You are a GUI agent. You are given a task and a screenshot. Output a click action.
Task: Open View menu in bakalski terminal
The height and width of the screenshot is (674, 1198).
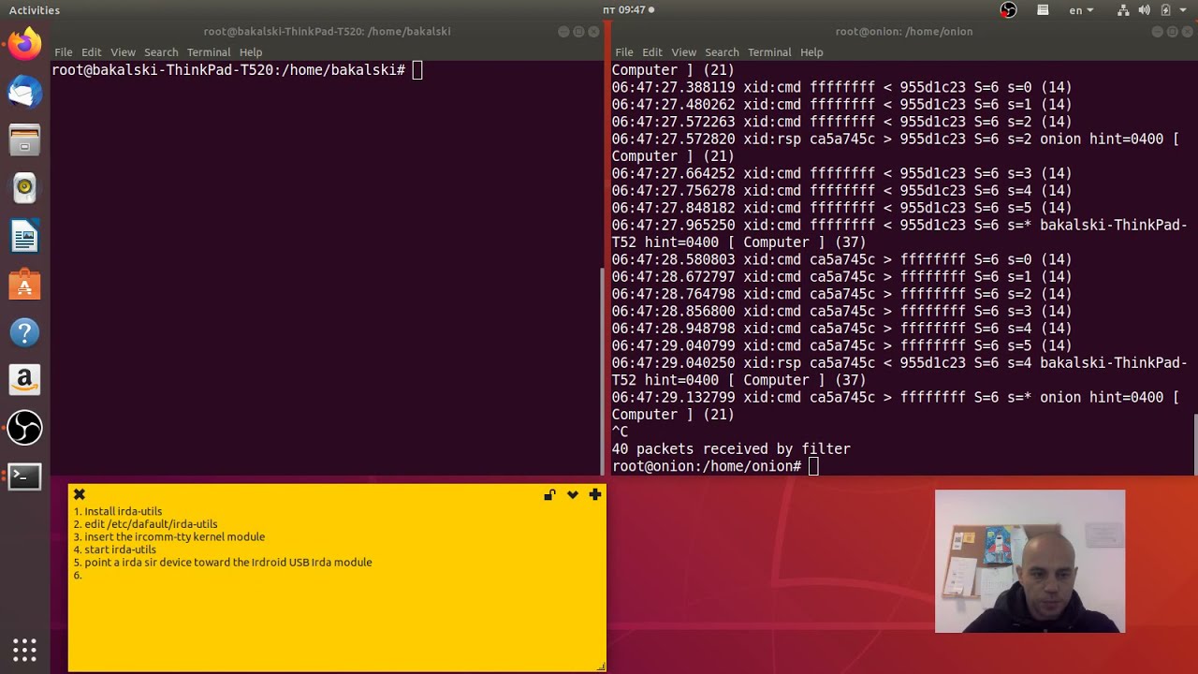pyautogui.click(x=123, y=52)
